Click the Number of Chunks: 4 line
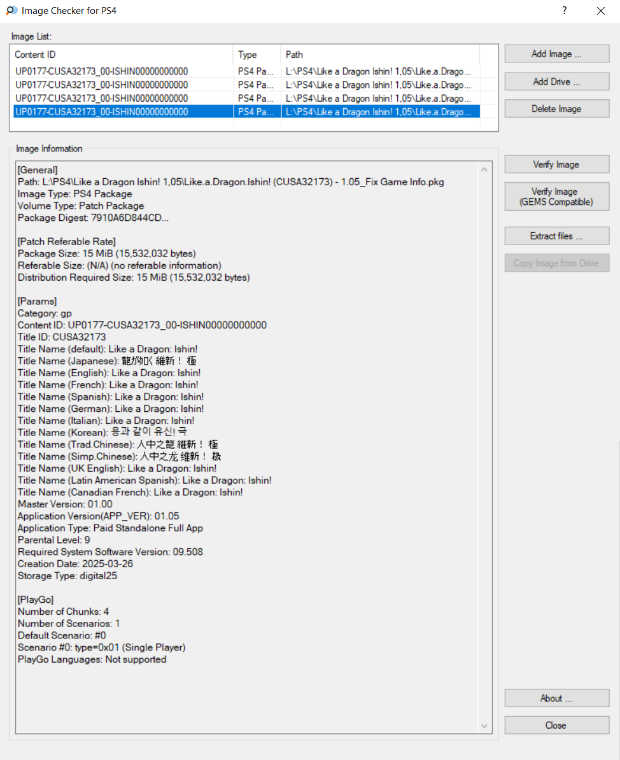 [x=63, y=612]
